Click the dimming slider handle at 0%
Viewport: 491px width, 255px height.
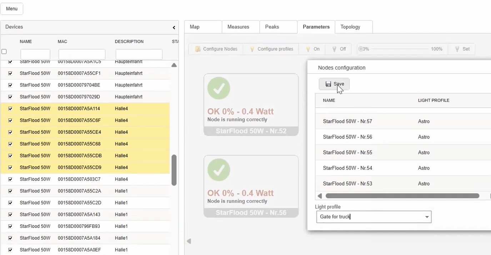(x=361, y=49)
